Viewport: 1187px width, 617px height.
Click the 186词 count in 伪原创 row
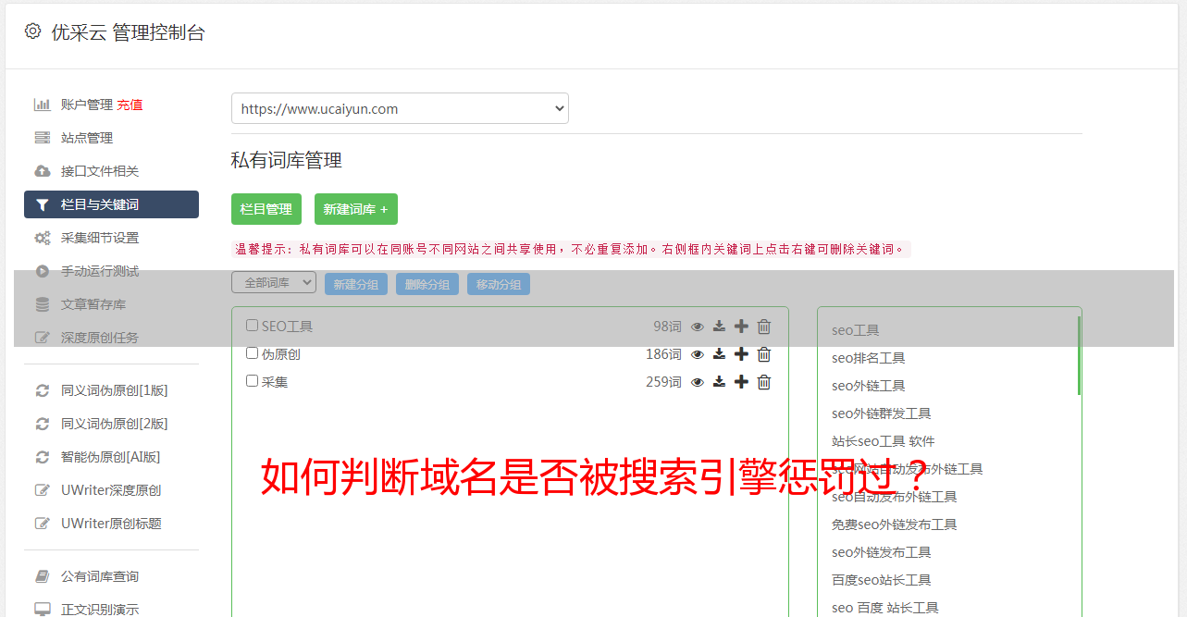point(663,354)
